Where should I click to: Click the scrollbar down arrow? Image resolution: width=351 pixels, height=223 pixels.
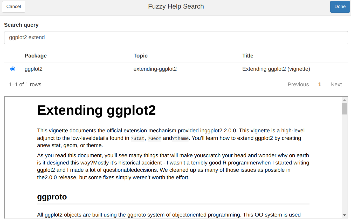pyautogui.click(x=345, y=215)
